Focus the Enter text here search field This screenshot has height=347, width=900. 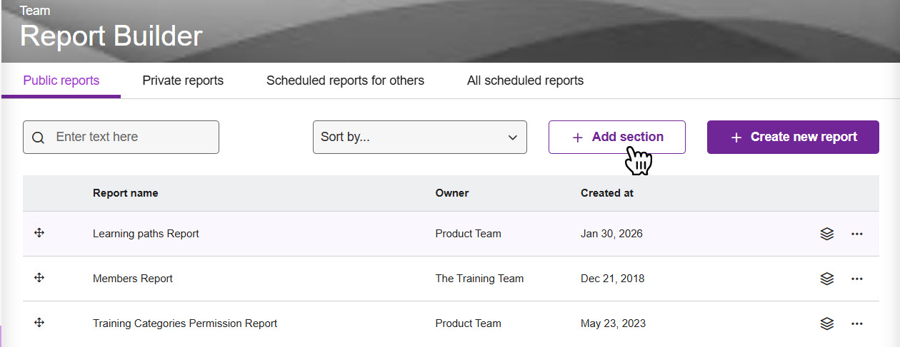[x=132, y=137]
